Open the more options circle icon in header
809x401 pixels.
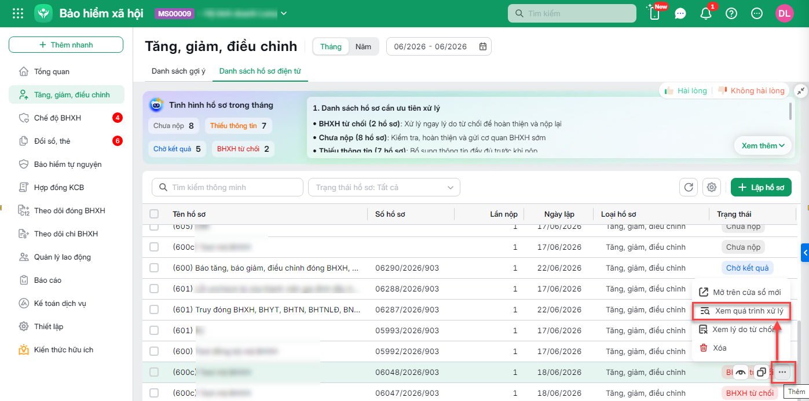click(757, 13)
